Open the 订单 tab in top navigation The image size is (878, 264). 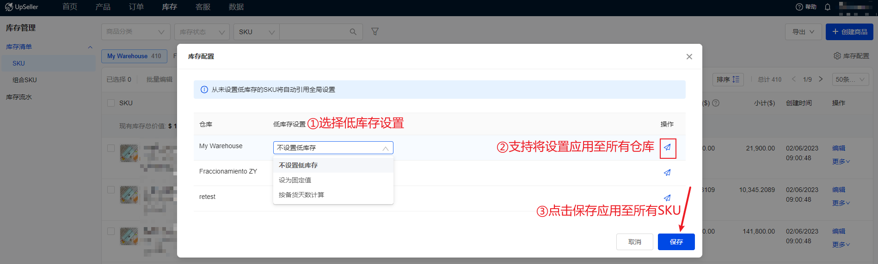click(136, 7)
